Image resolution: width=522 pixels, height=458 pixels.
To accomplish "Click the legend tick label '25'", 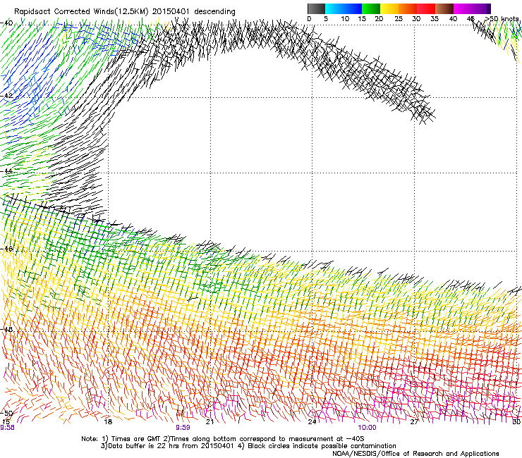I will (x=398, y=19).
